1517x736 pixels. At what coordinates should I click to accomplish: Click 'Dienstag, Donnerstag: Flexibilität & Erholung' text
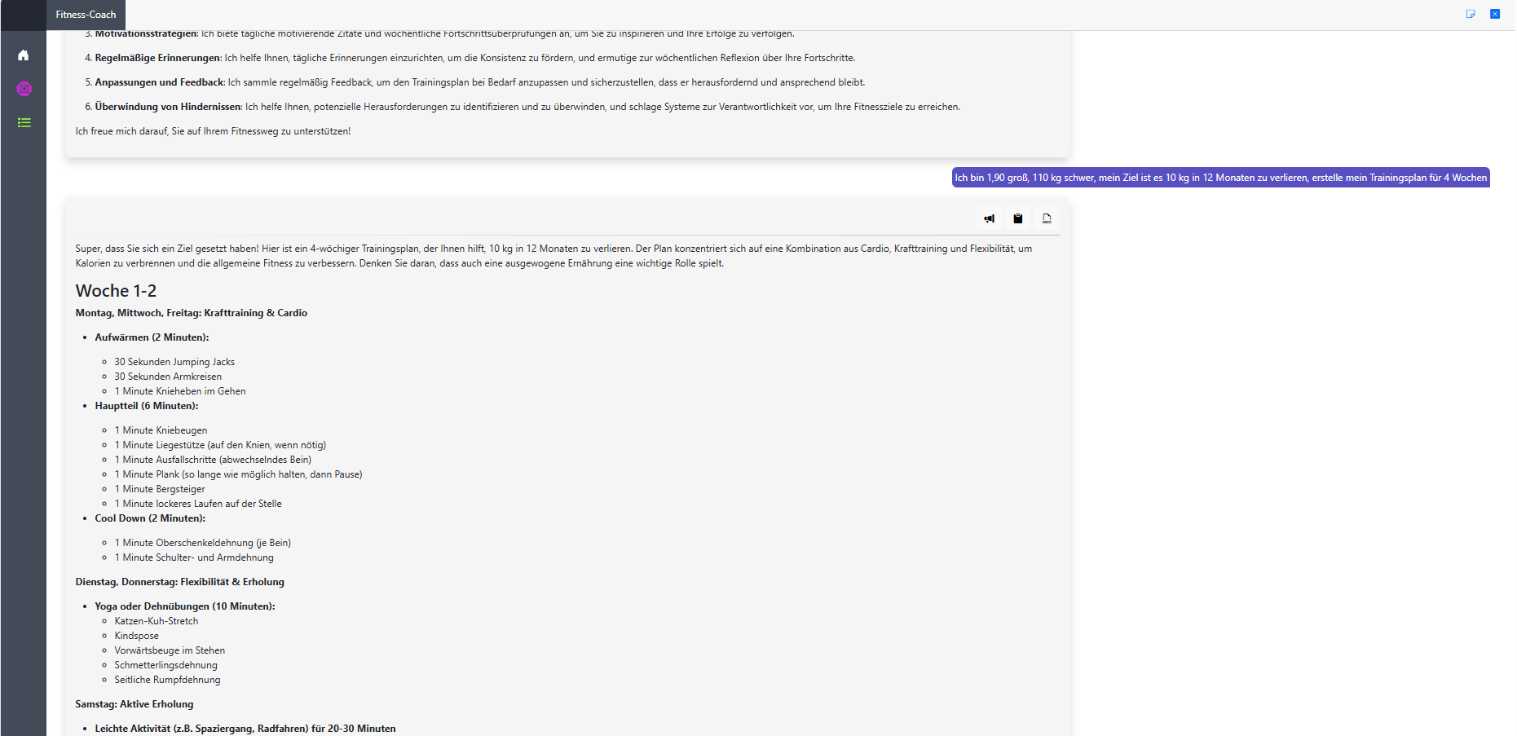179,582
